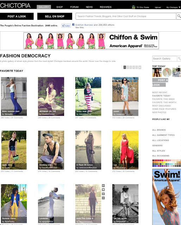
Task: Click the Chic Points avatar icon in header
Action: coord(133,7)
